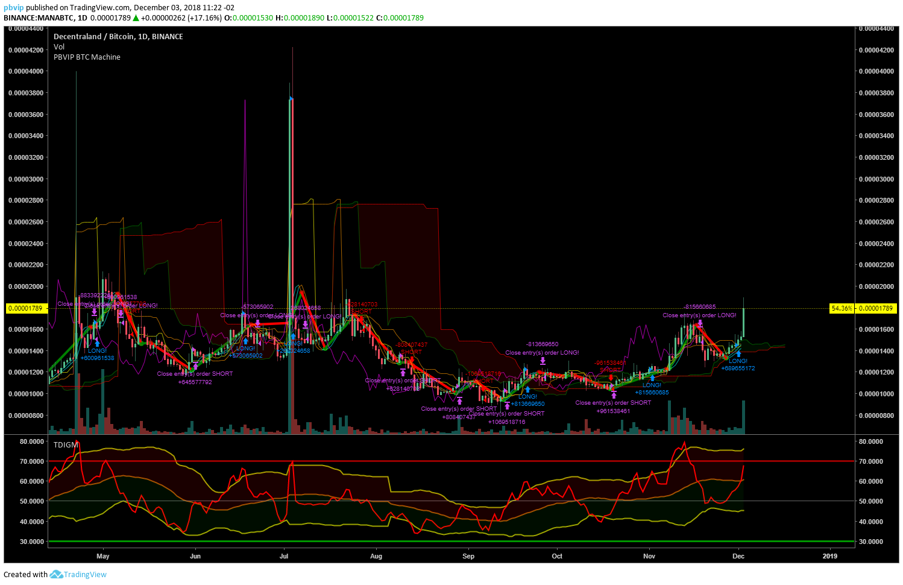This screenshot has width=903, height=585.
Task: Select the O:0.00001530 open value in header
Action: pos(248,18)
